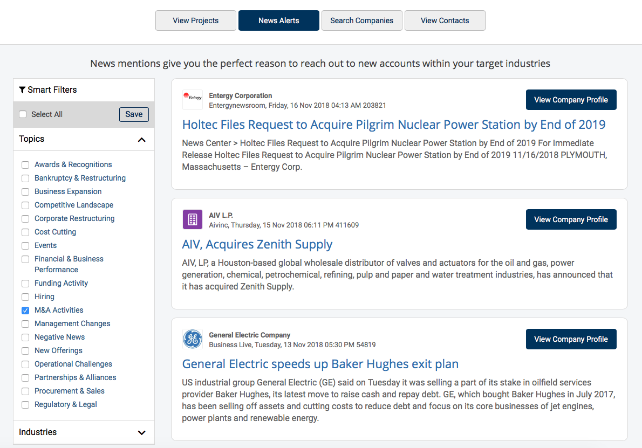Viewport: 642px width, 448px height.
Task: Open the Holtec Files Request article headline
Action: (x=394, y=125)
